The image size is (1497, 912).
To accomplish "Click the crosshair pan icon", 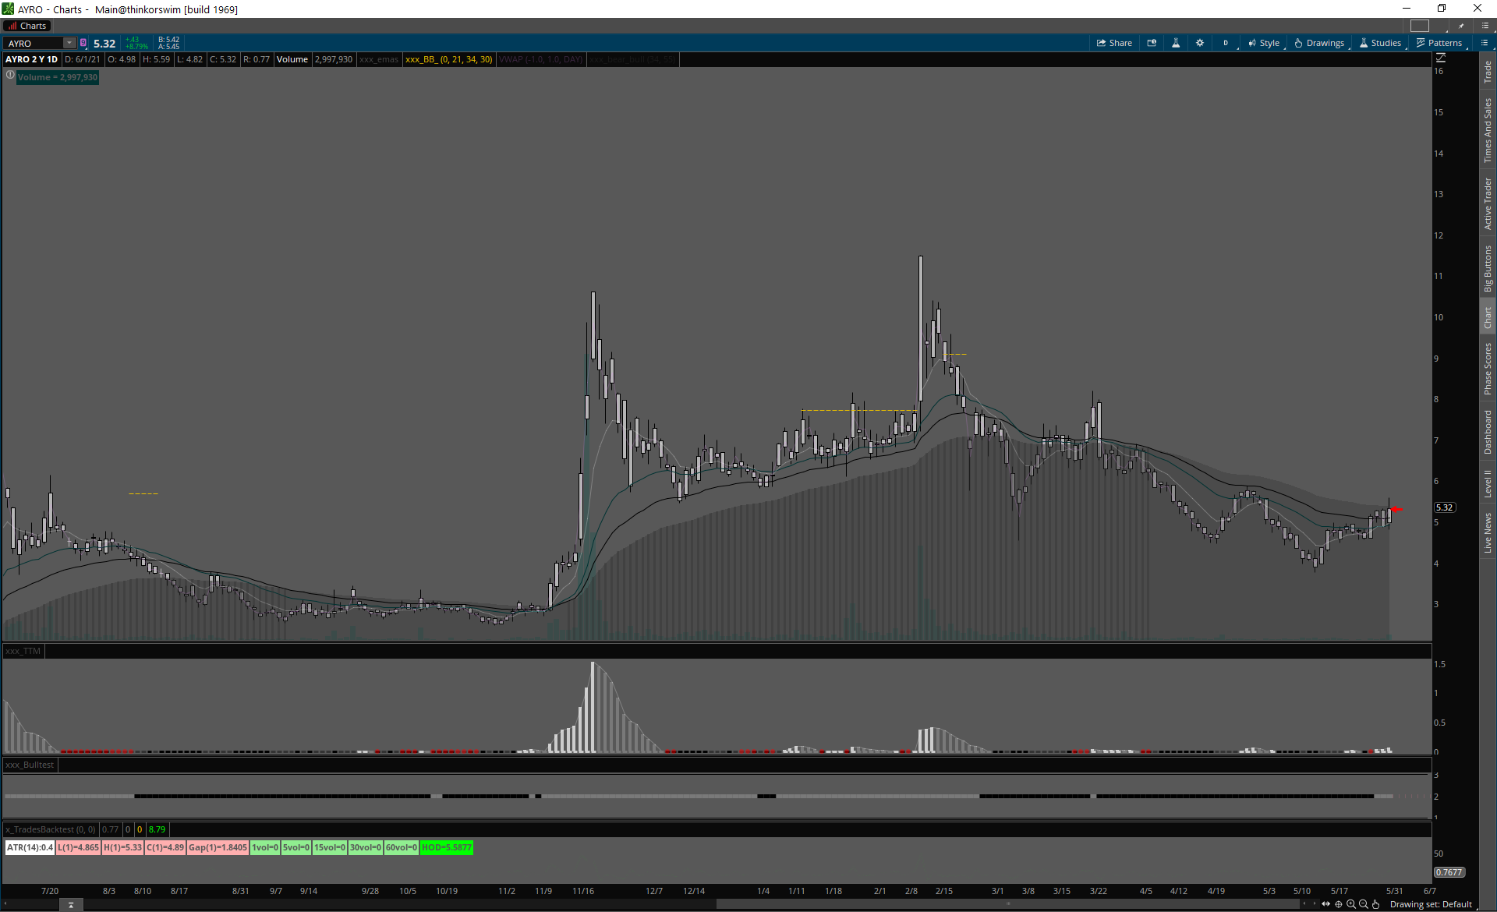I will tap(1339, 904).
